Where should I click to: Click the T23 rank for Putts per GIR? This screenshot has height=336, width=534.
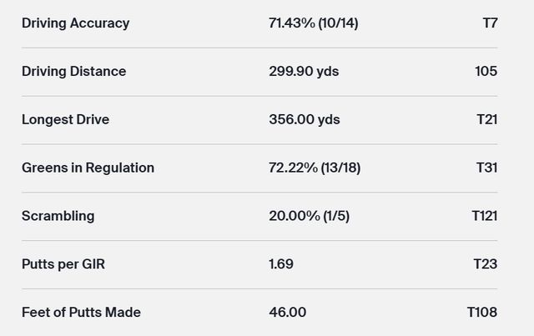[485, 264]
